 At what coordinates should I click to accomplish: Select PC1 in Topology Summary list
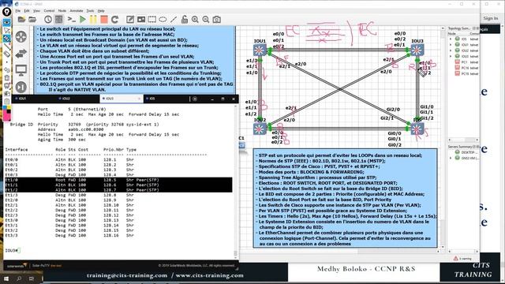[x=464, y=62]
